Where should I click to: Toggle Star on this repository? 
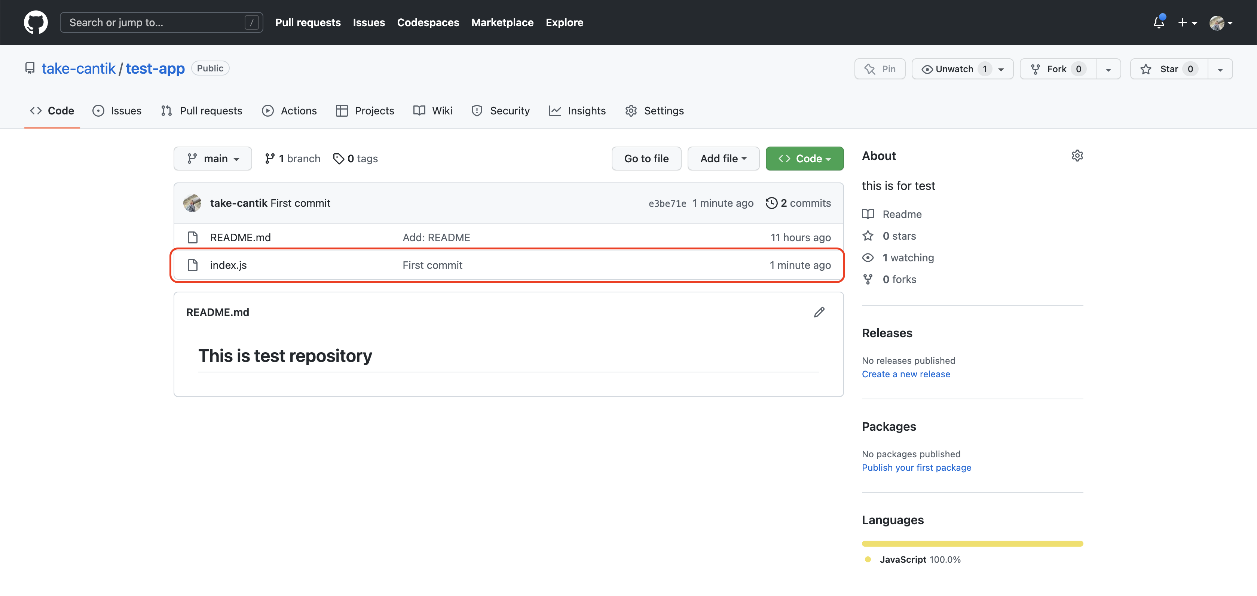(1168, 69)
